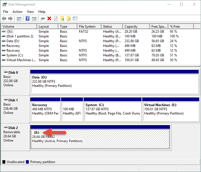Click the Disk 0 header panel
201x172 pixels.
click(15, 82)
